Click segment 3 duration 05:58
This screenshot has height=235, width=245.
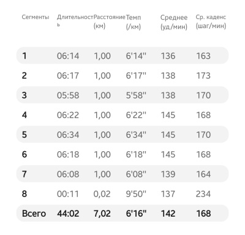(68, 95)
